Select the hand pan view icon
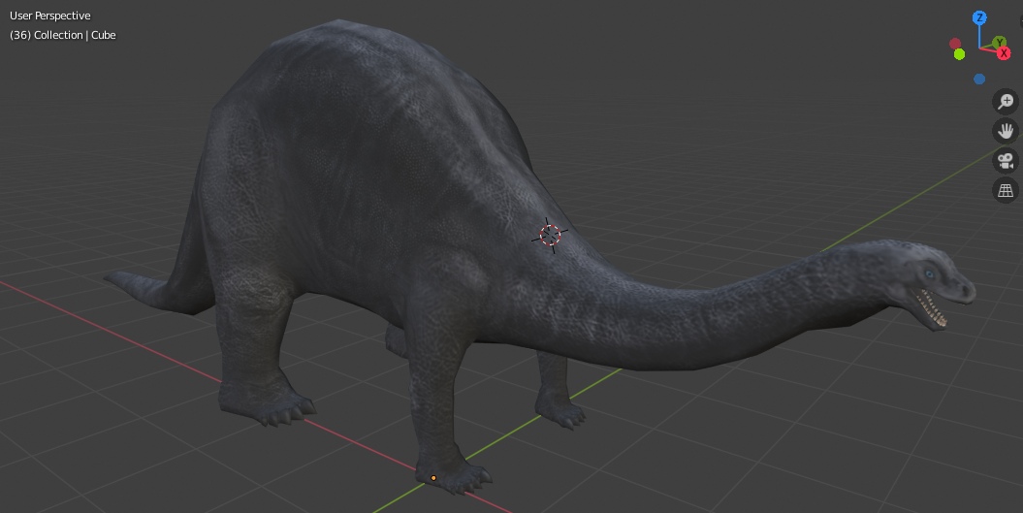 [x=1006, y=131]
